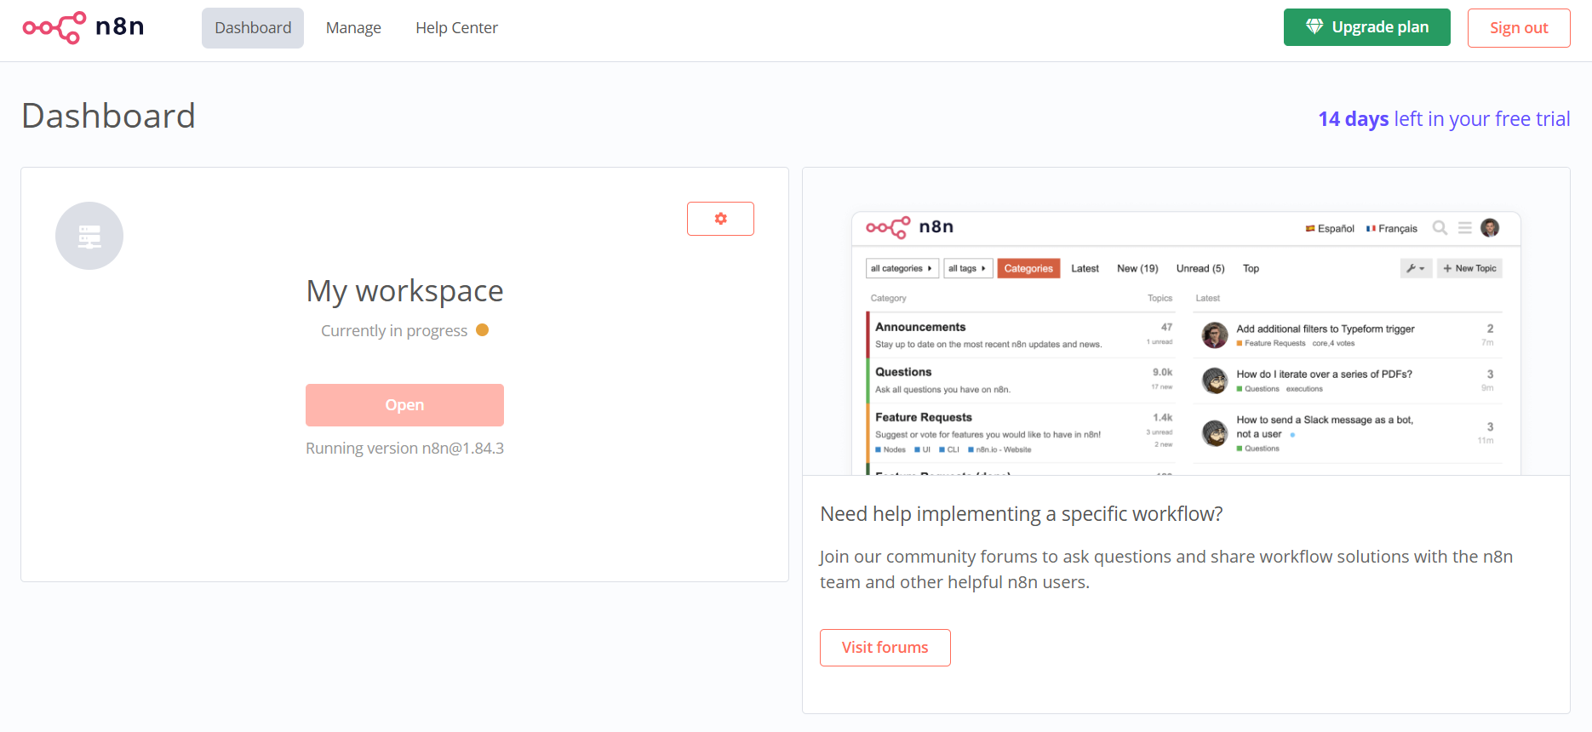Open workspace settings with the gear icon
Viewport: 1592px width, 732px height.
[720, 219]
